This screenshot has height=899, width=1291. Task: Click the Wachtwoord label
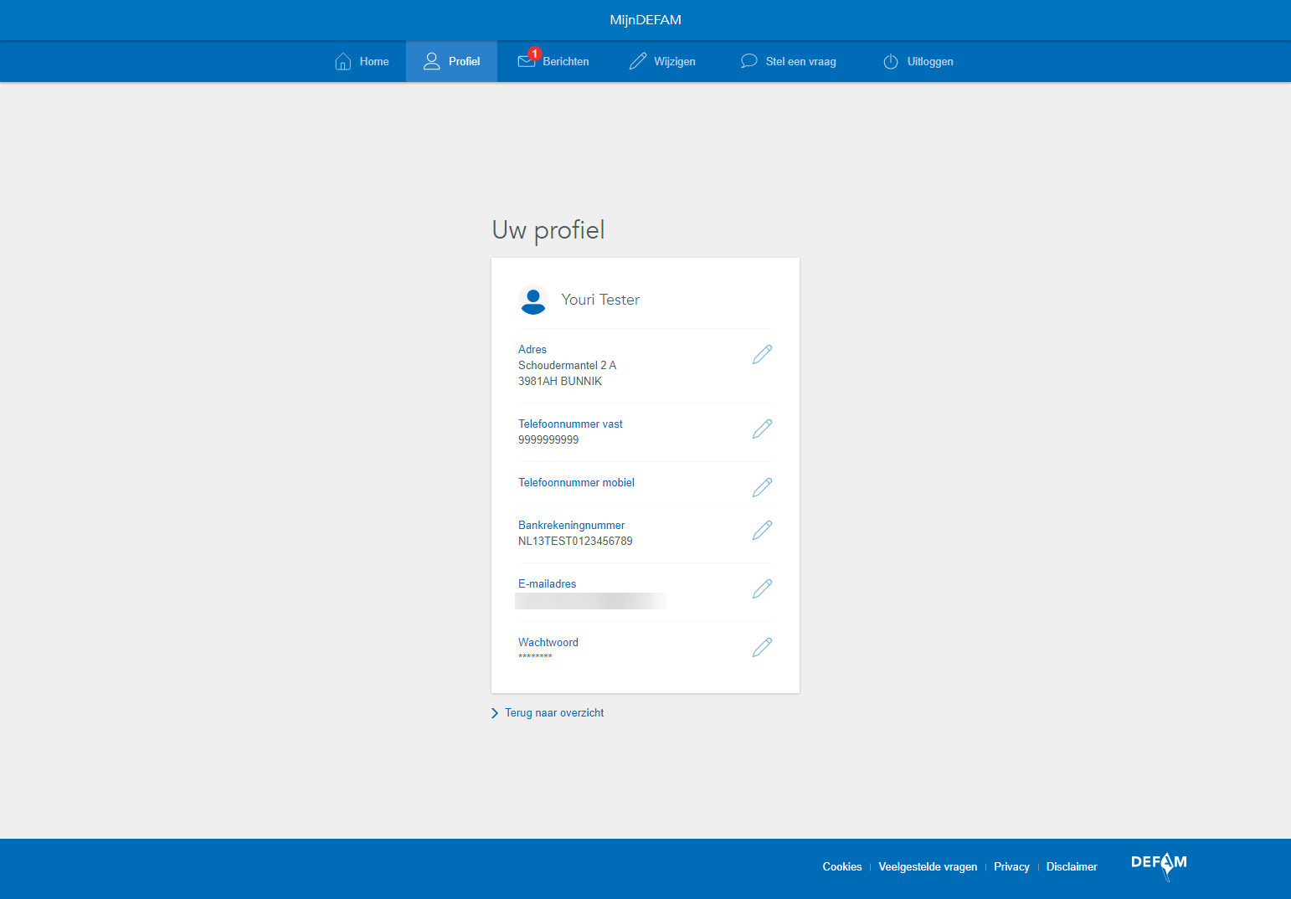pyautogui.click(x=548, y=643)
